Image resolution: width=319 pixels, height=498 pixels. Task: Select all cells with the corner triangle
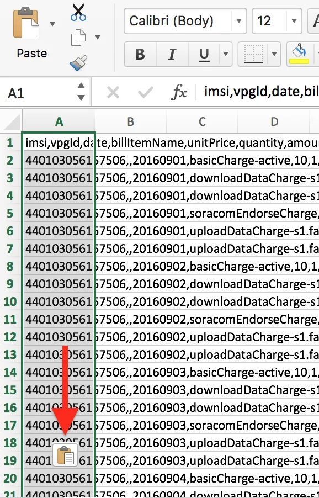[x=11, y=121]
